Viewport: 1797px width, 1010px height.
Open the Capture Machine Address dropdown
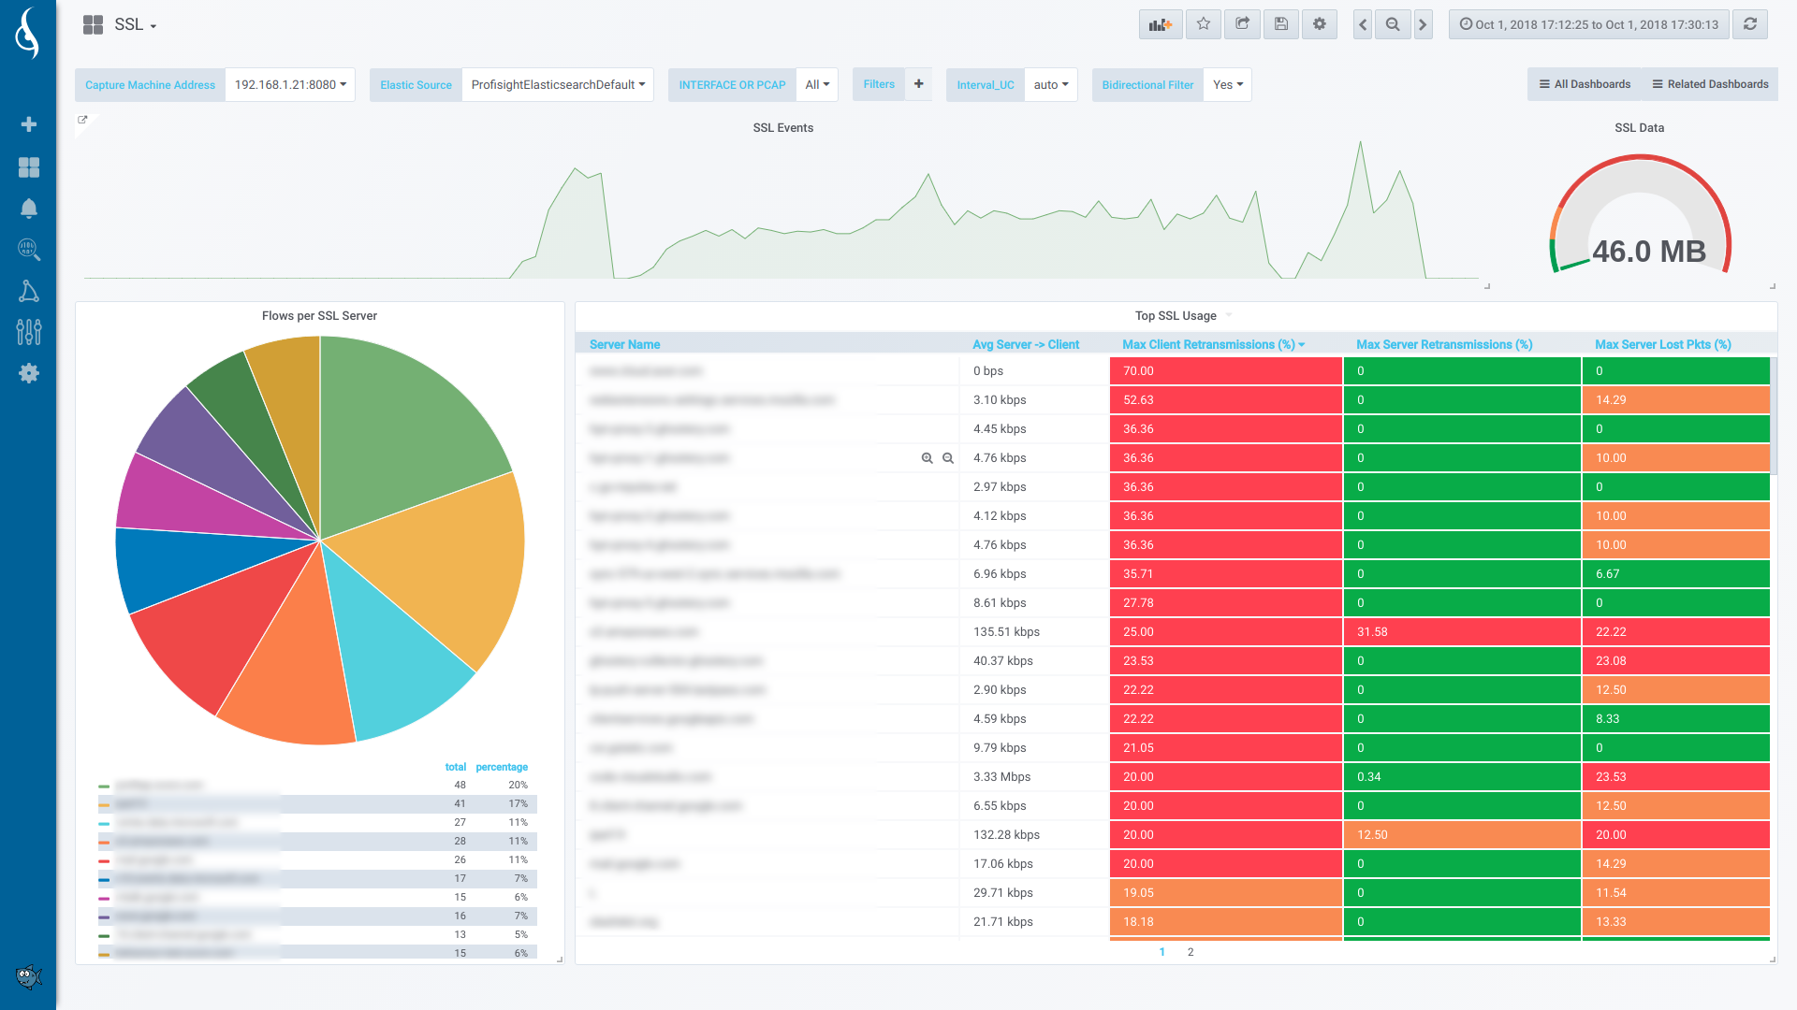coord(290,85)
